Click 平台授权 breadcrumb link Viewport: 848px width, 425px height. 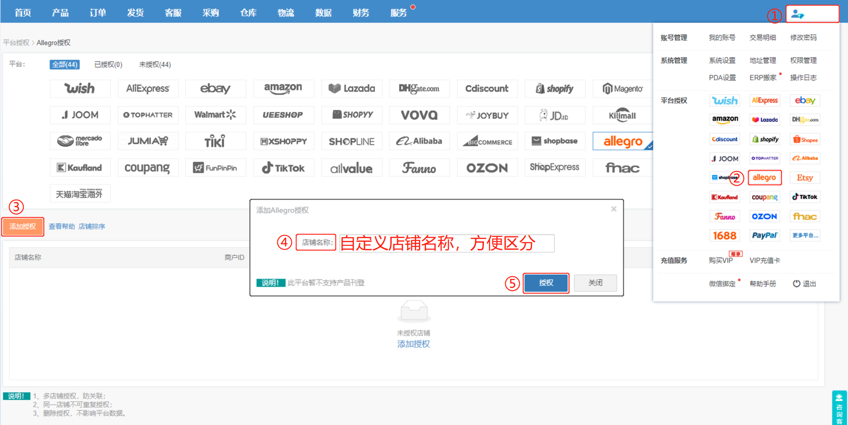pyautogui.click(x=16, y=43)
